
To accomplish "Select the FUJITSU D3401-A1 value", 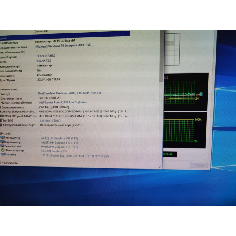I will (x=50, y=98).
